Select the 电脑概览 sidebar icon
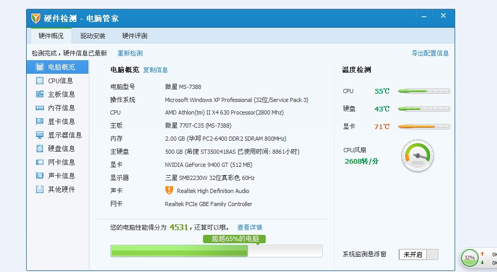Image resolution: width=497 pixels, height=272 pixels. pyautogui.click(x=40, y=67)
